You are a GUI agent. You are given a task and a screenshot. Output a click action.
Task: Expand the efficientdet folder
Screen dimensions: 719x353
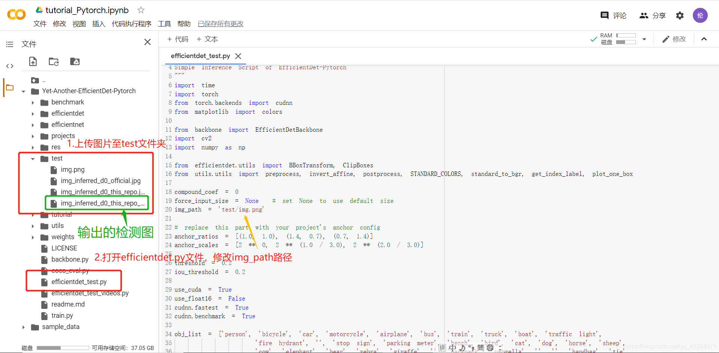pyautogui.click(x=33, y=114)
